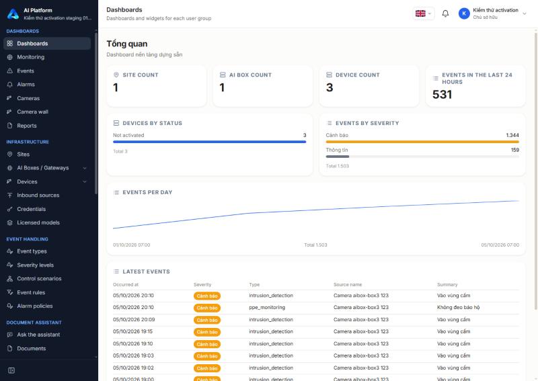Screen dimensions: 538x381
Task: Click the 531 events in last 24 hours
Action: point(443,95)
